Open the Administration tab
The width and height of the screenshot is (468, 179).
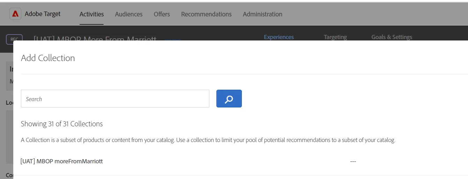point(262,14)
